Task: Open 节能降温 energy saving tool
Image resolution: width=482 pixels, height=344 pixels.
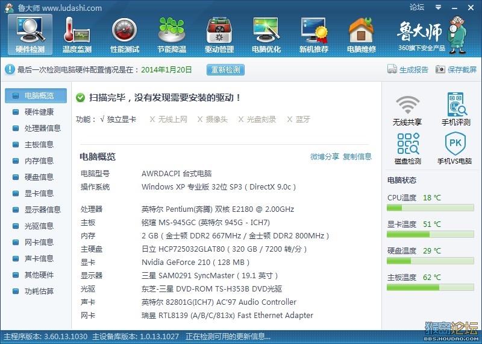Action: click(x=172, y=34)
